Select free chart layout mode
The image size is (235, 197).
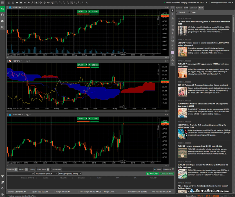pos(24,3)
